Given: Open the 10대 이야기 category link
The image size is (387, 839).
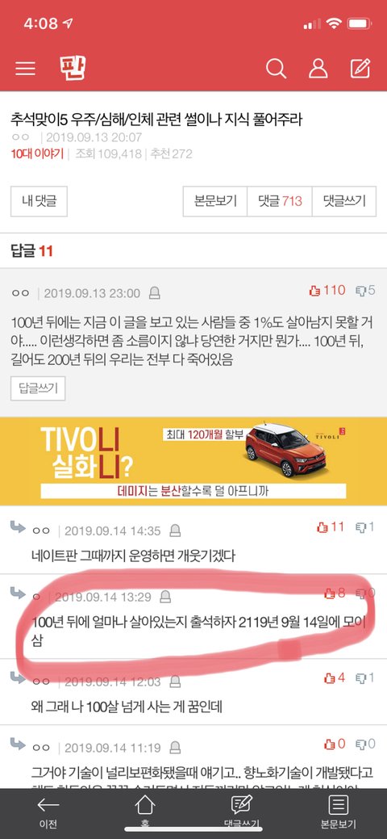Looking at the screenshot, I should 37,154.
